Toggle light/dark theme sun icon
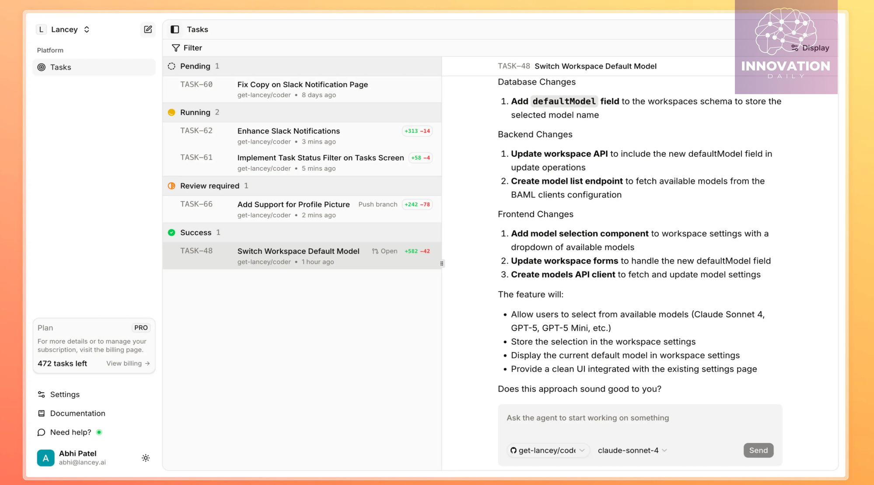Image resolution: width=874 pixels, height=485 pixels. (x=146, y=458)
